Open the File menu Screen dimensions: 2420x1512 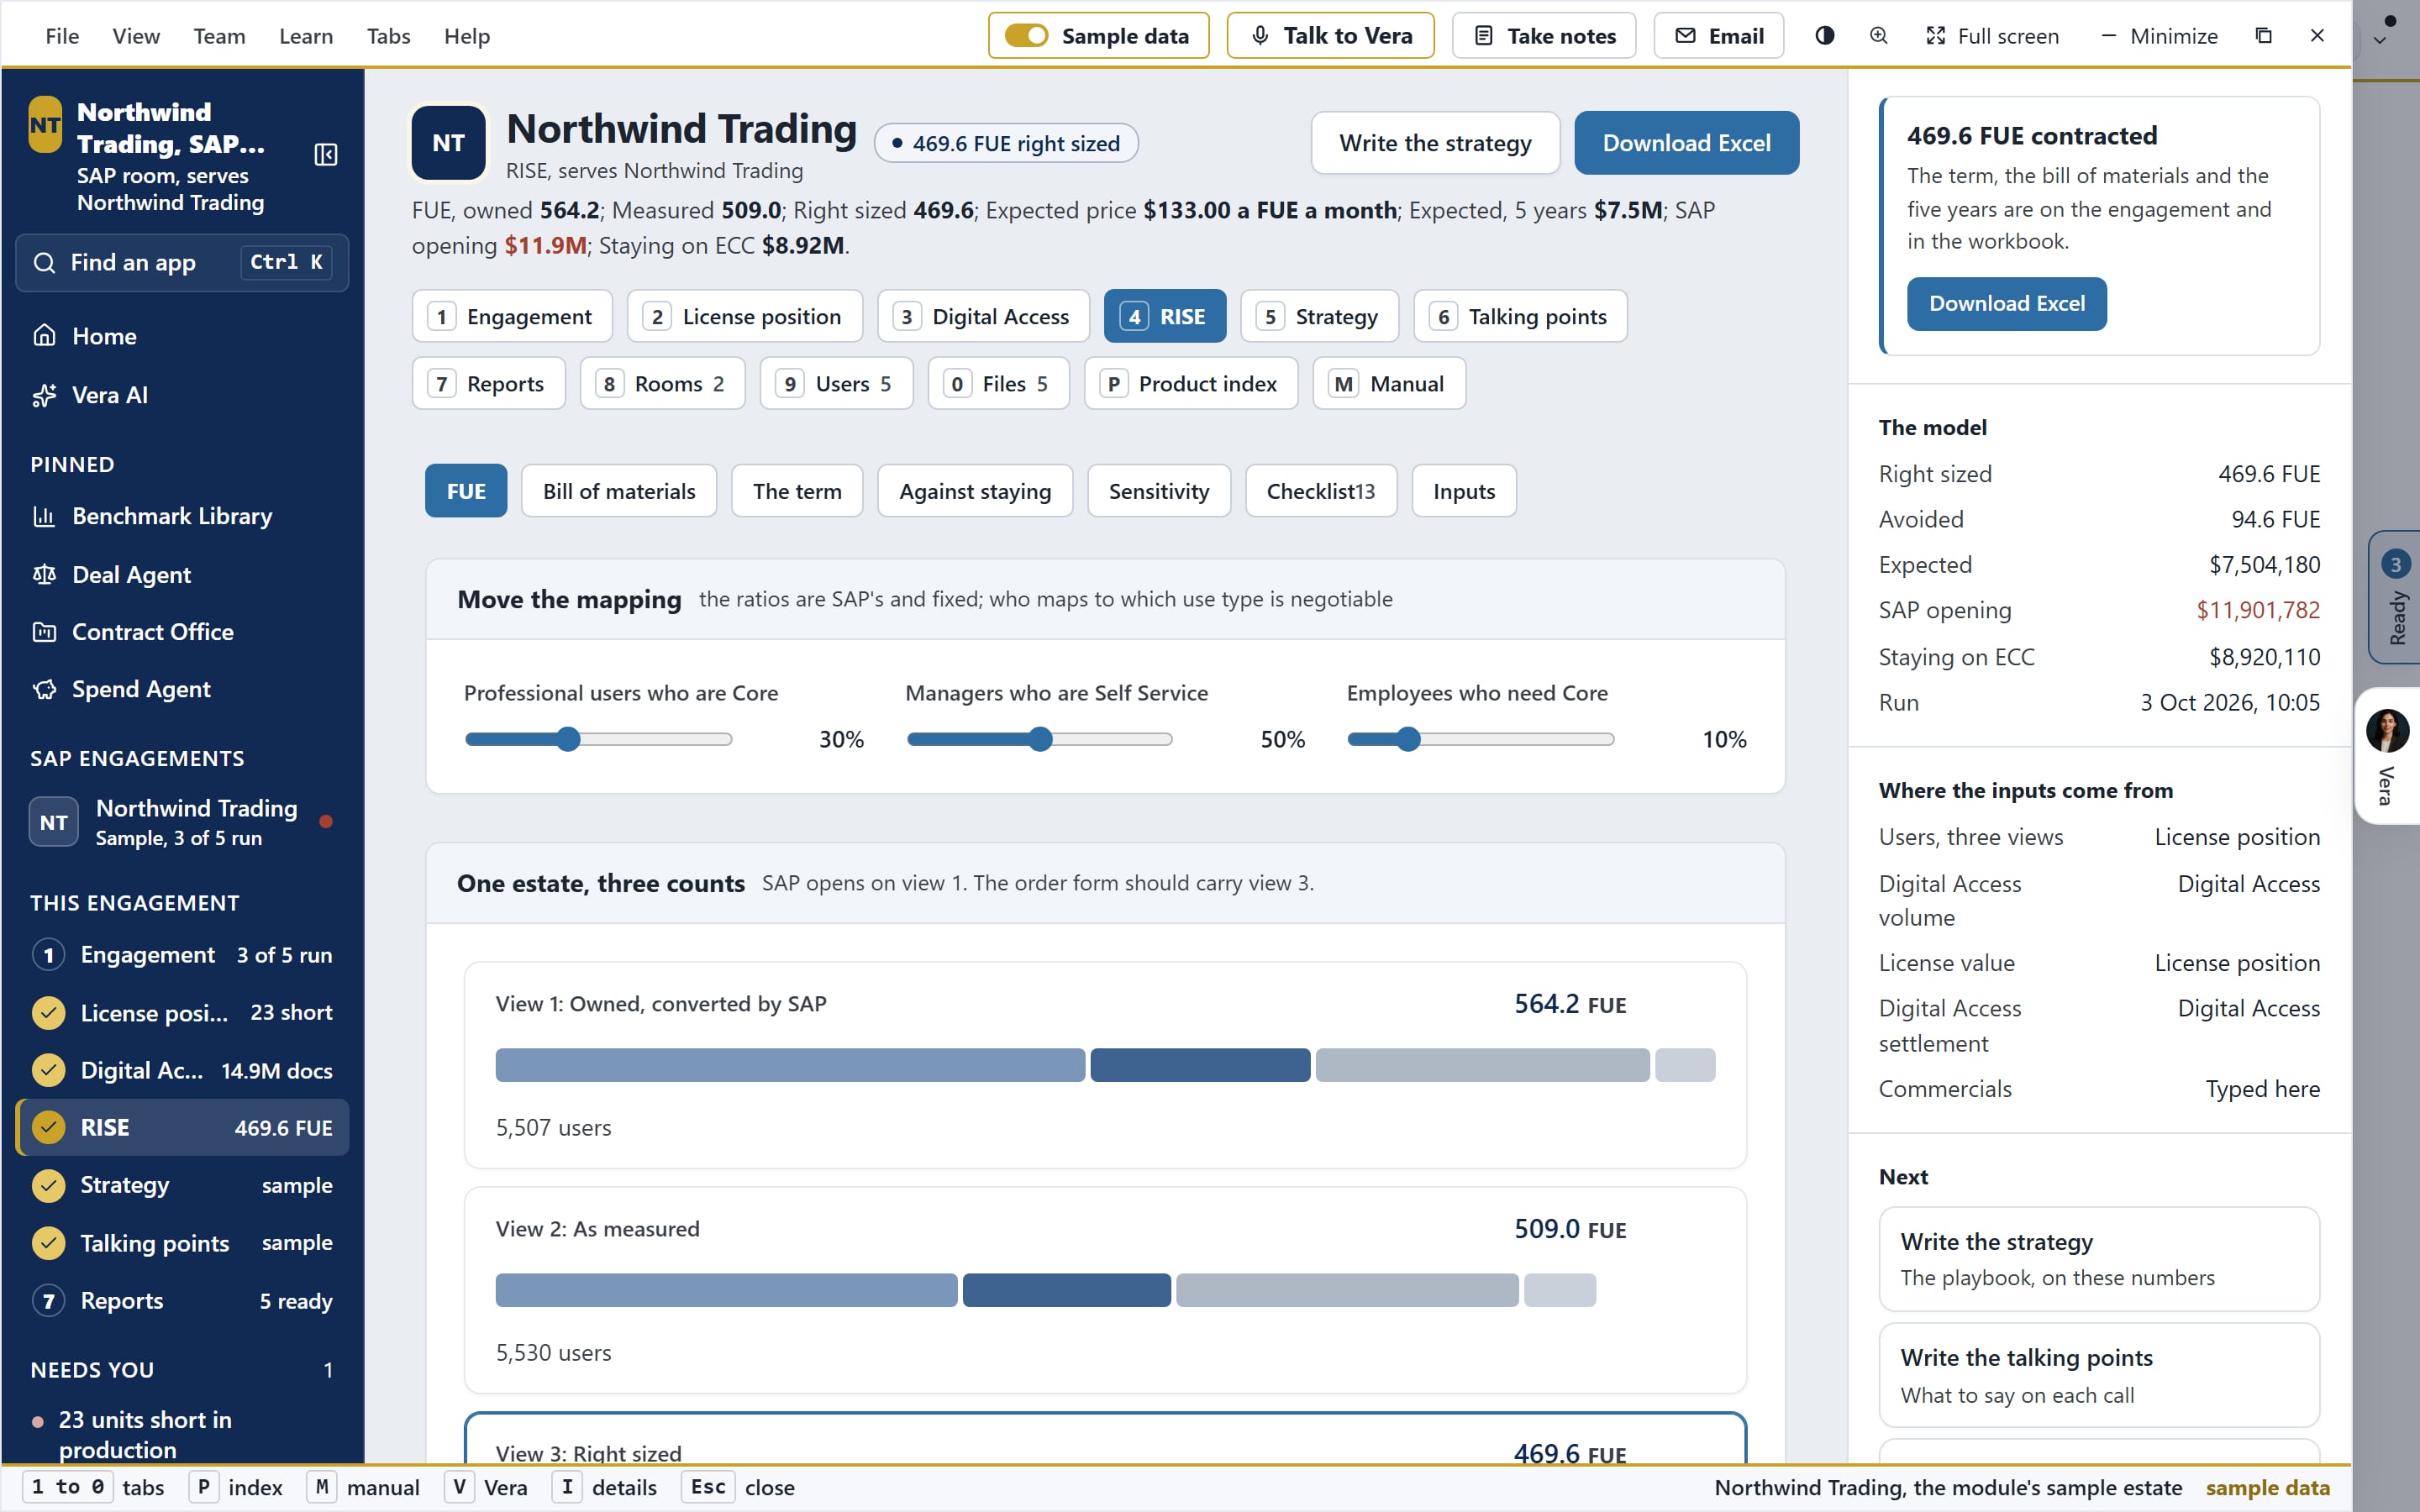coord(62,36)
